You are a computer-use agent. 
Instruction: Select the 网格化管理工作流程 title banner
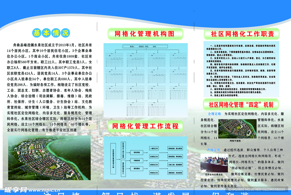tap(145, 126)
